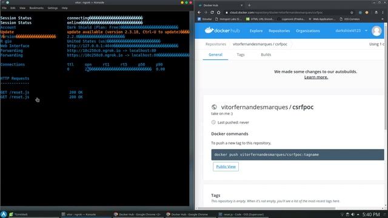
Task: Click the volume icon in system tray
Action: pyautogui.click(x=353, y=214)
